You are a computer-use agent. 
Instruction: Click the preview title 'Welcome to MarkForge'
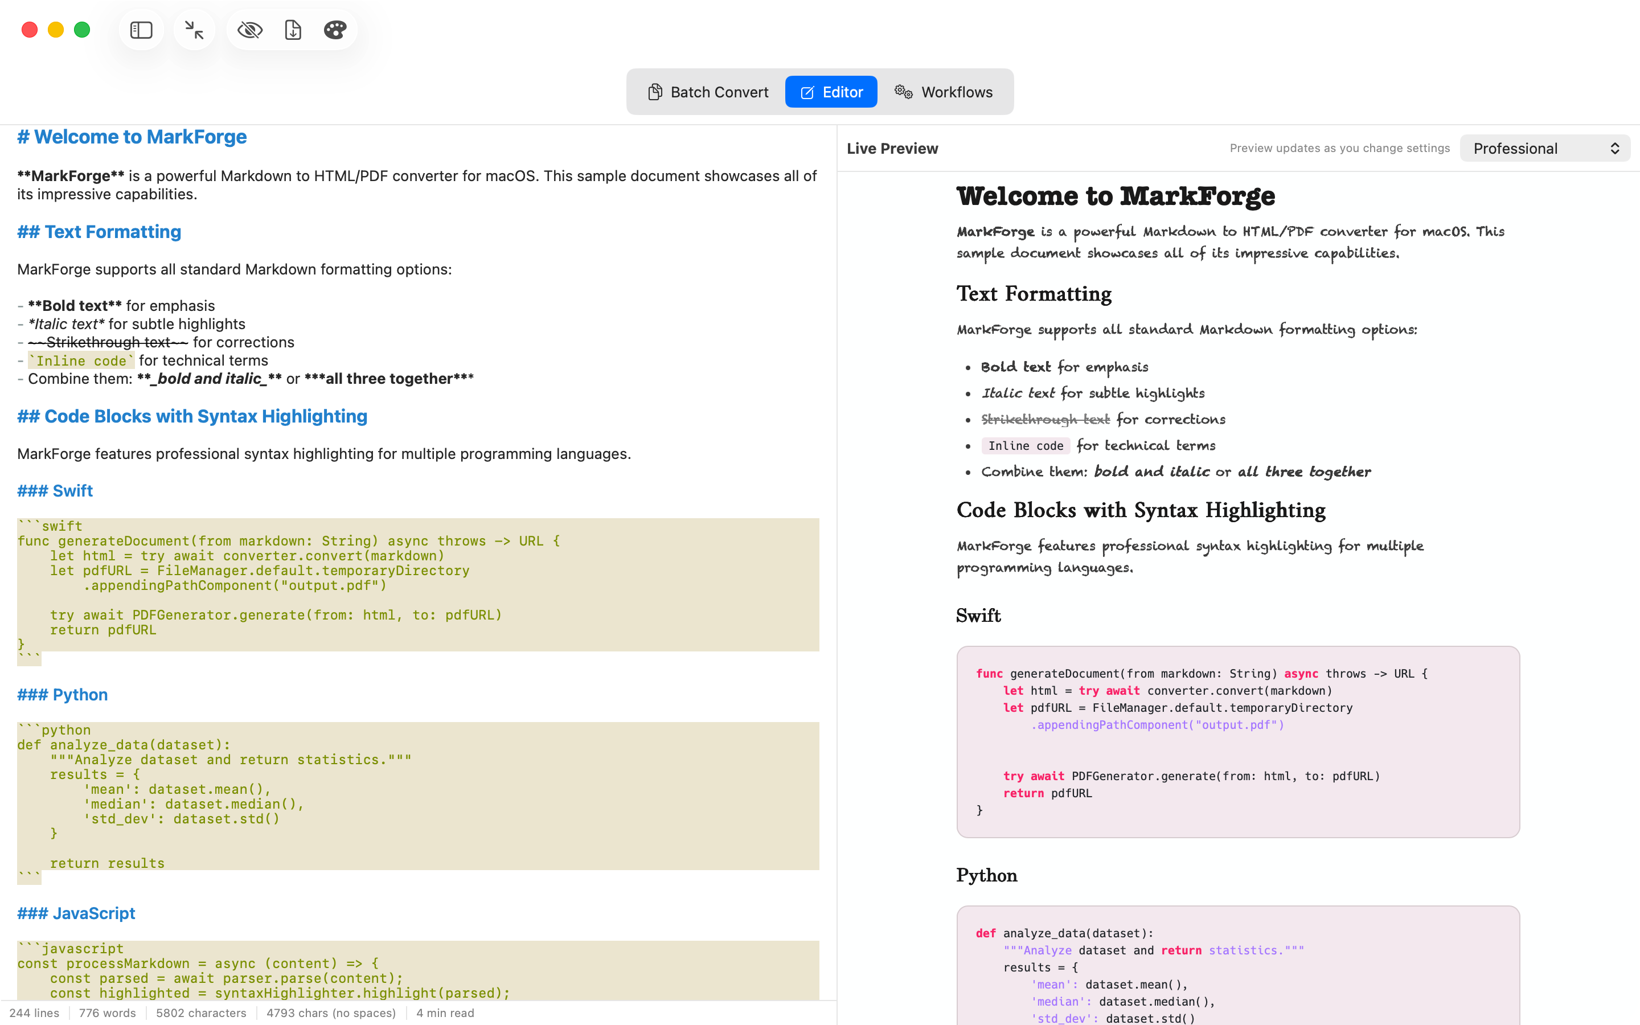coord(1116,196)
